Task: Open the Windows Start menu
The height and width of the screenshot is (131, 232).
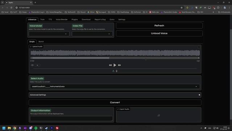Action: [x=4, y=128]
